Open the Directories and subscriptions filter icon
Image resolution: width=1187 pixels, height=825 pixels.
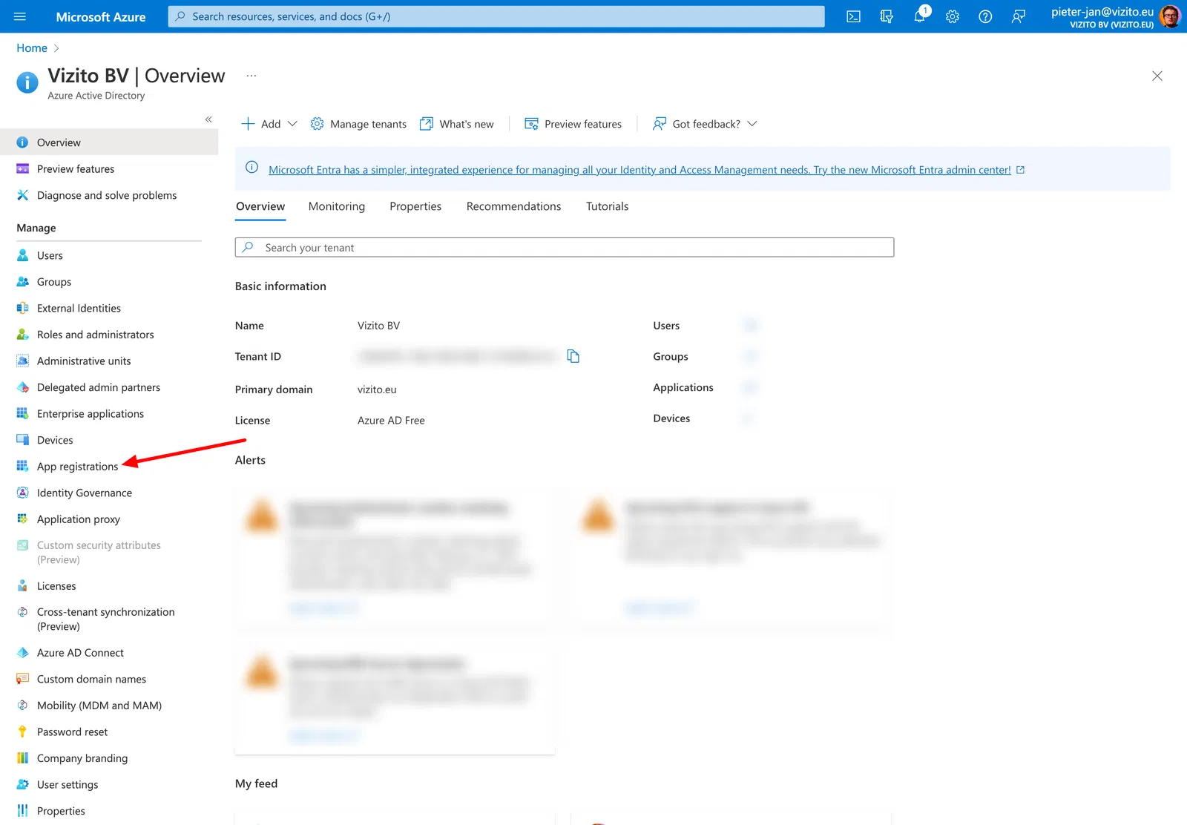(x=887, y=16)
